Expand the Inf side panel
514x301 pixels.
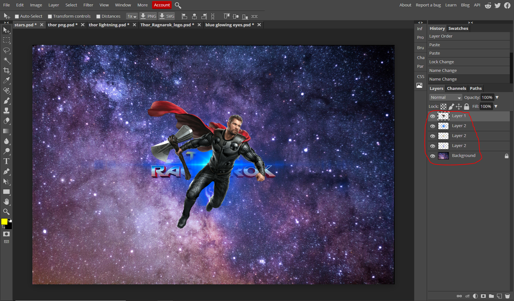[420, 29]
